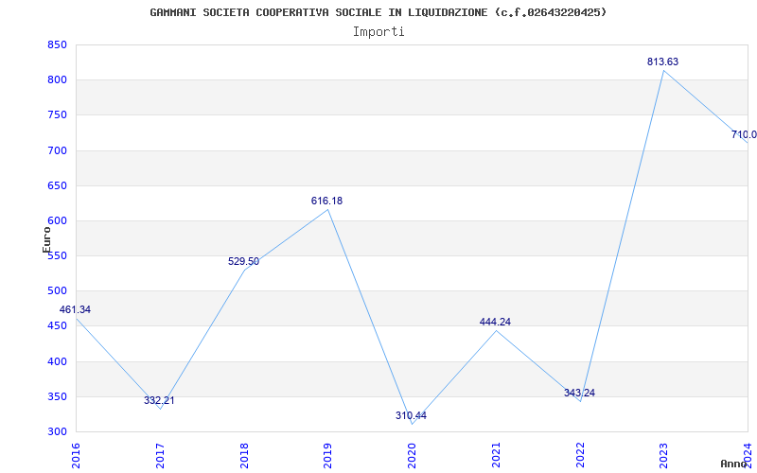Image resolution: width=757 pixels, height=473 pixels.
Task: Select the 529.50 data label
Action: pos(243,262)
